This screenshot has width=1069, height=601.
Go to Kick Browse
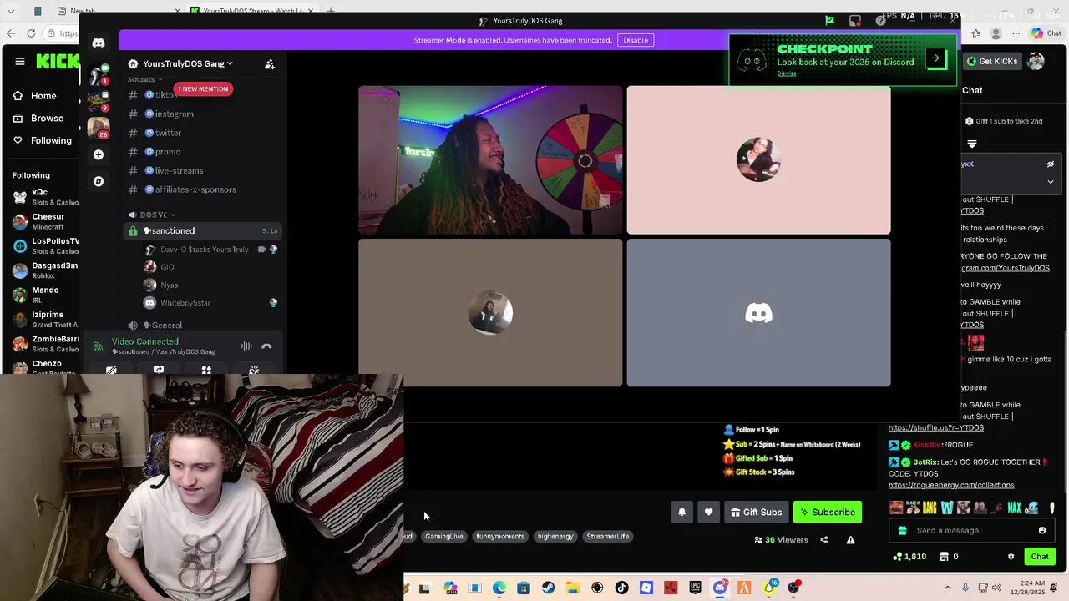38,119
